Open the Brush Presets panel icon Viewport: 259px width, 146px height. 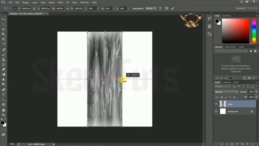tap(210, 34)
